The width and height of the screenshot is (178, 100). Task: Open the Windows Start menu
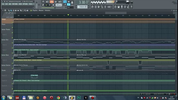[3, 98]
